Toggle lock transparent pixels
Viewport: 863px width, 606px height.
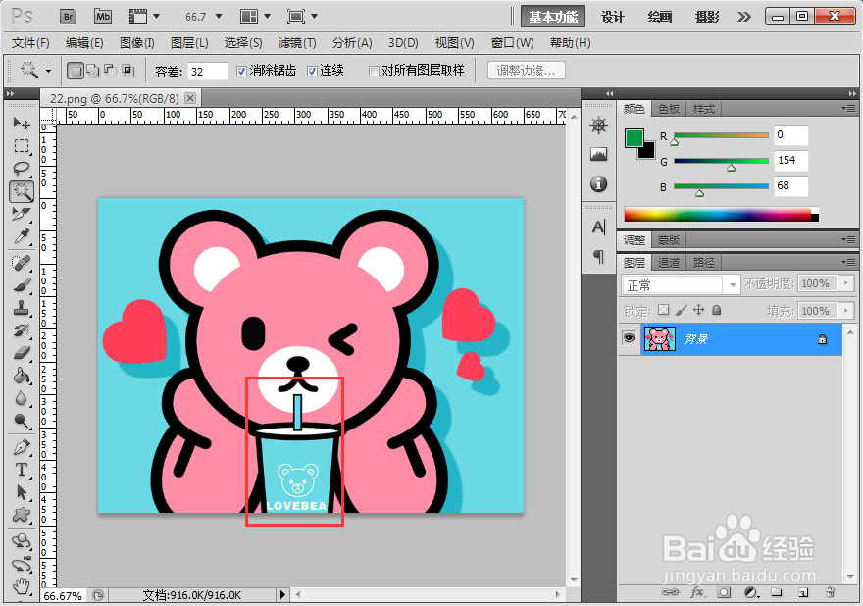pos(664,310)
